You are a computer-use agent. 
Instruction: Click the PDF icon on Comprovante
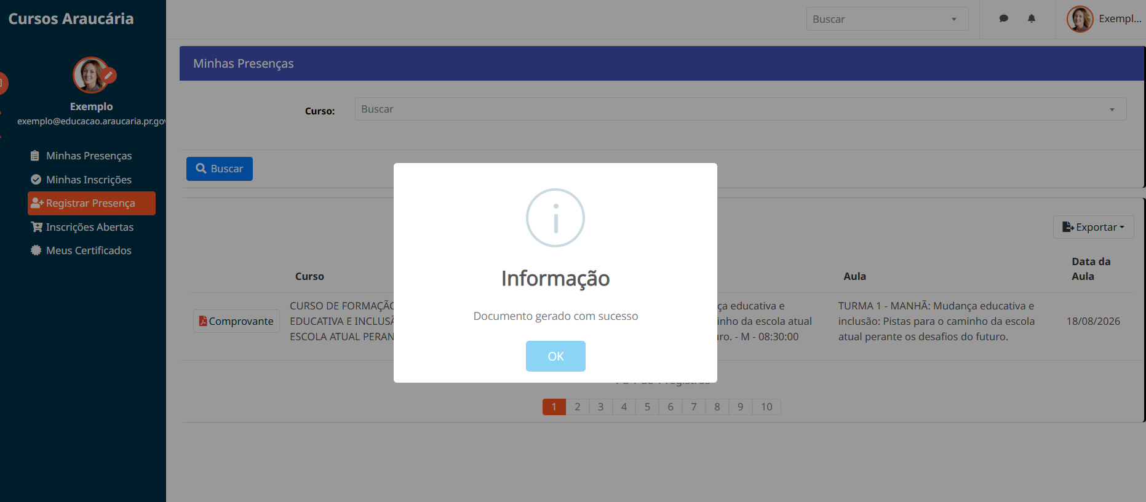[203, 321]
